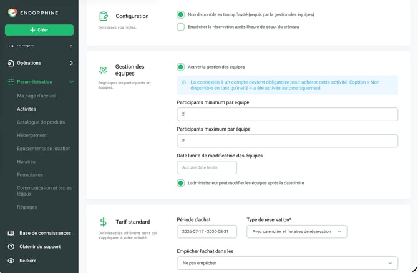Click the Gestion des équipes people icon
The image size is (418, 273).
103,70
